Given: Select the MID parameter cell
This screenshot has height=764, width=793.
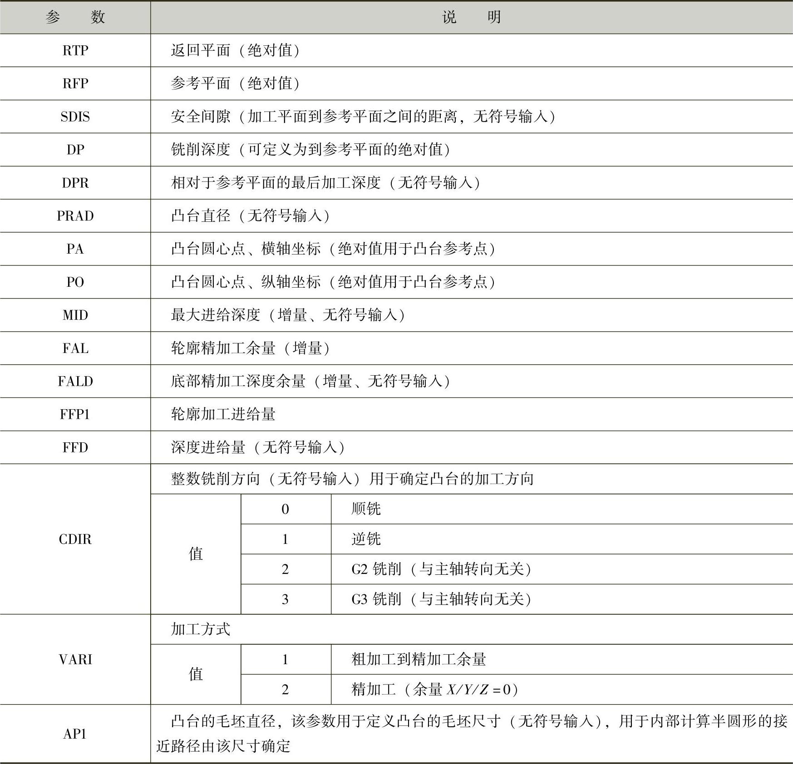Looking at the screenshot, I should click(75, 315).
